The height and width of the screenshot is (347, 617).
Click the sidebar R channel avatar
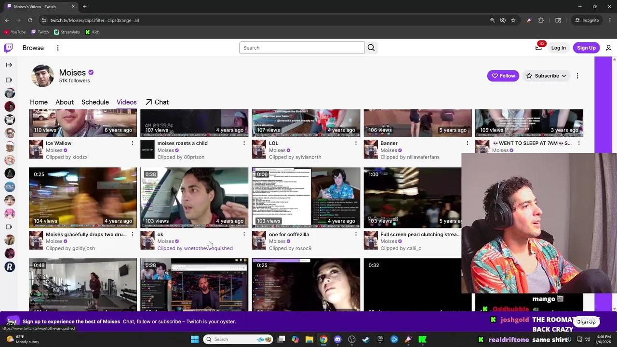(10, 267)
